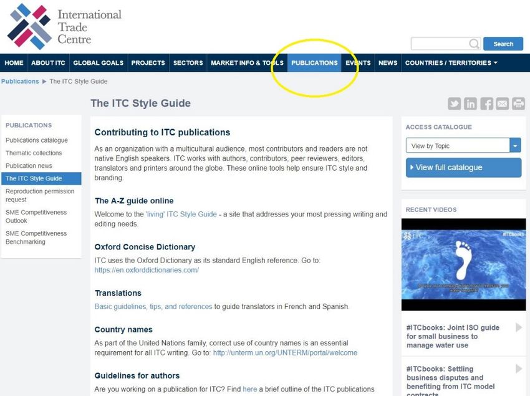Click 'The ITC Style Guide' breadcrumb text
The height and width of the screenshot is (396, 530).
tap(79, 82)
